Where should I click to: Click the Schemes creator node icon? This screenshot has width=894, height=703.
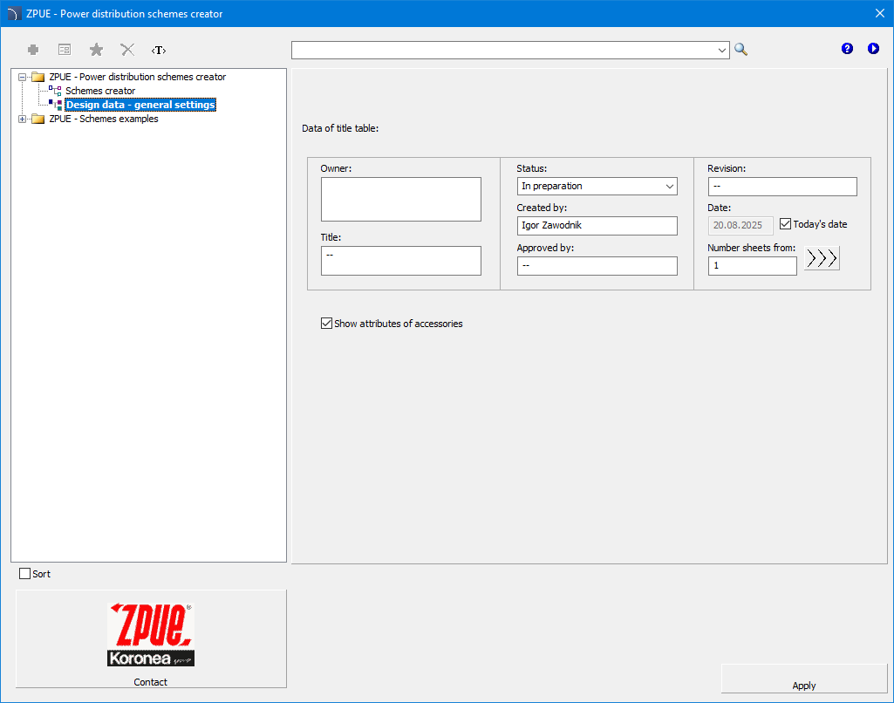coord(55,91)
